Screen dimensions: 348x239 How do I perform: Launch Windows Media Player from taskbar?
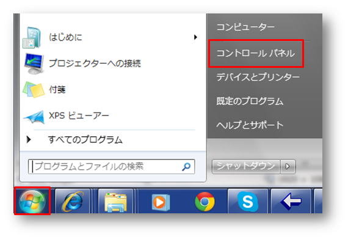point(160,202)
